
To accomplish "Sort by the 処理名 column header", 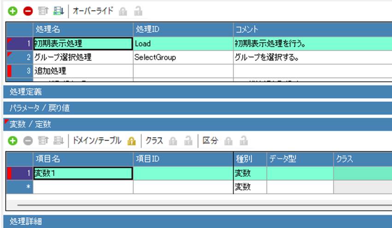I will tap(83, 30).
